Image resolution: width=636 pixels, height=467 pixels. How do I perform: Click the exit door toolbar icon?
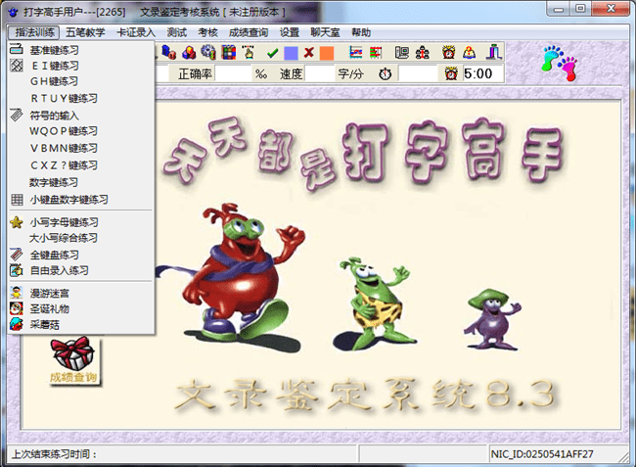497,52
